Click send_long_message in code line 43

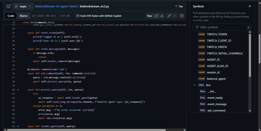point(64,102)
